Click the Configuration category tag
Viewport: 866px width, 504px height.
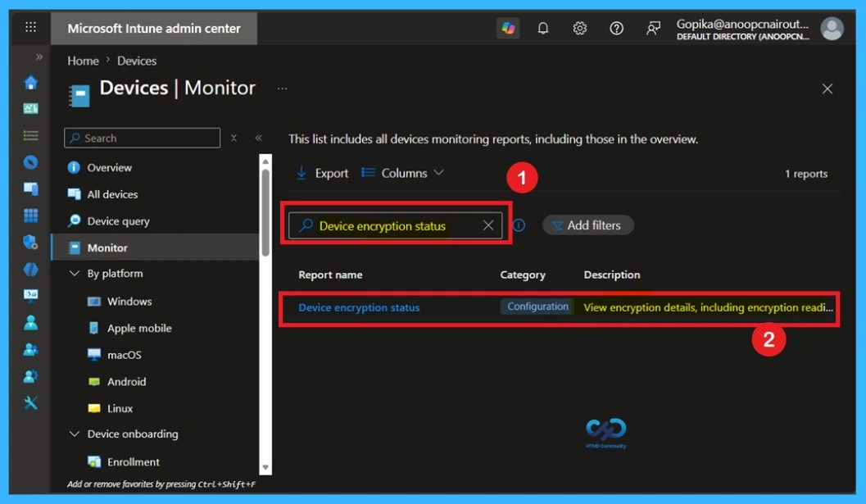[x=537, y=306]
